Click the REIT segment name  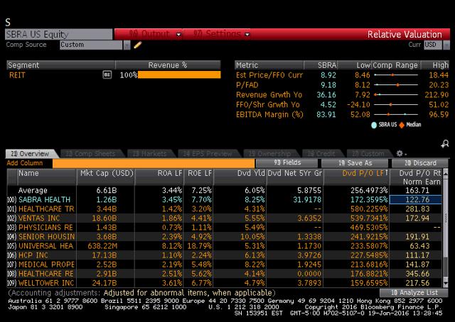[17, 75]
